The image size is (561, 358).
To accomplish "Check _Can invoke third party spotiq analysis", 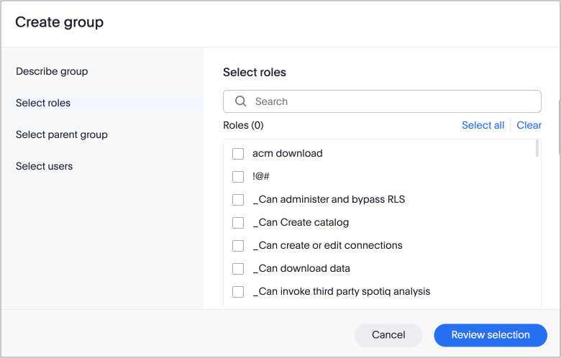I will pyautogui.click(x=238, y=292).
